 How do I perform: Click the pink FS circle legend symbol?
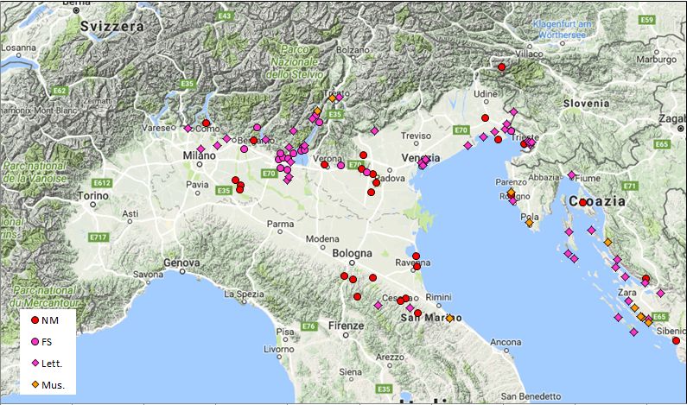point(35,341)
